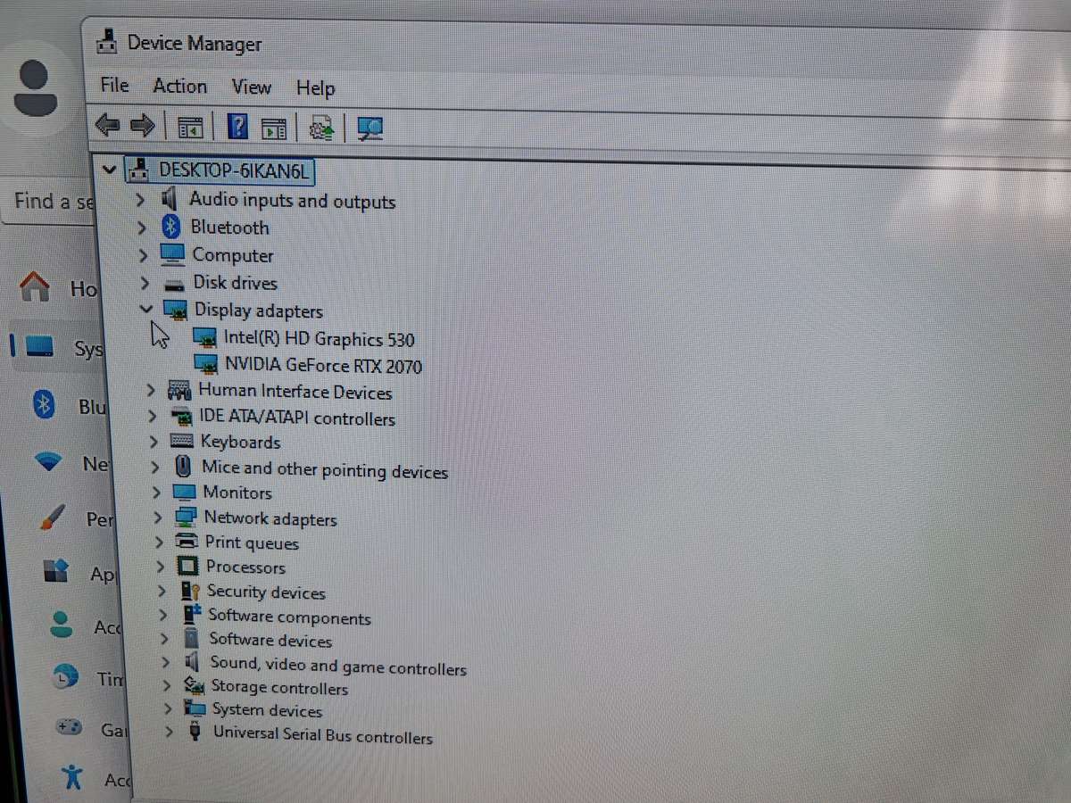Image resolution: width=1071 pixels, height=803 pixels.
Task: Click the Back arrow toolbar icon
Action: [x=108, y=126]
